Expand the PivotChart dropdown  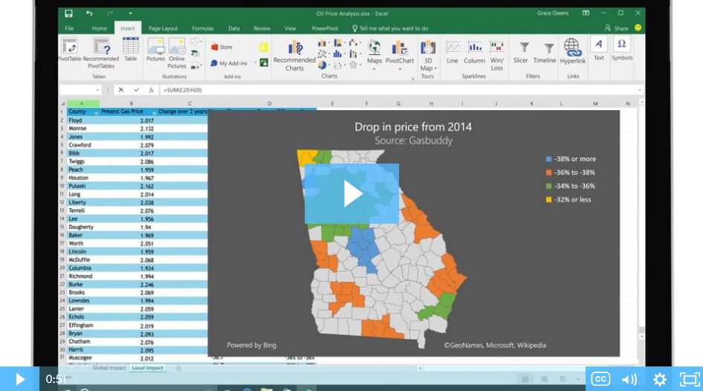[x=399, y=69]
